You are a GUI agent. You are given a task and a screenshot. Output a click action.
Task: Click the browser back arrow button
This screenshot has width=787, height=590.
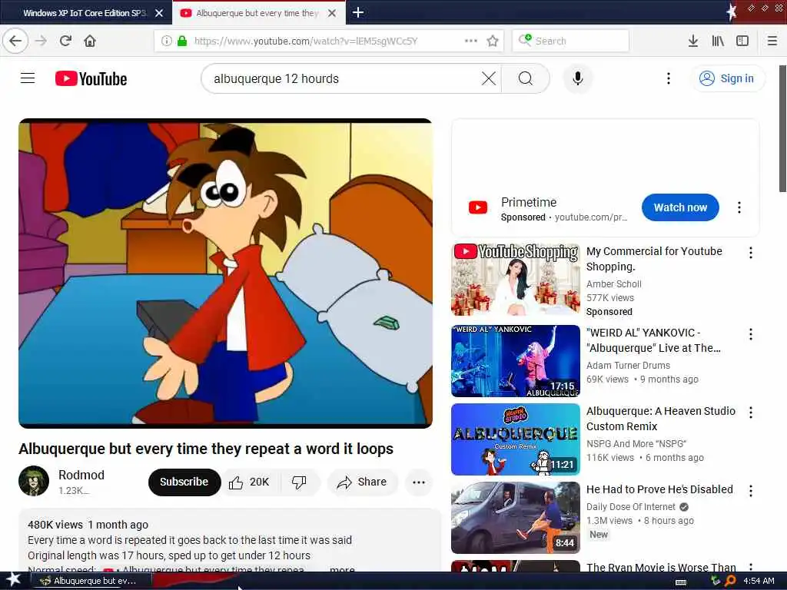[15, 41]
